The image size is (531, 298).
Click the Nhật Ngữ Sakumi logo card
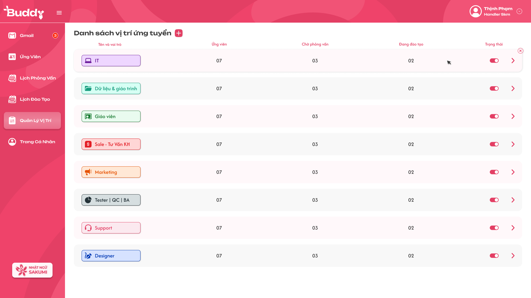coord(32,270)
